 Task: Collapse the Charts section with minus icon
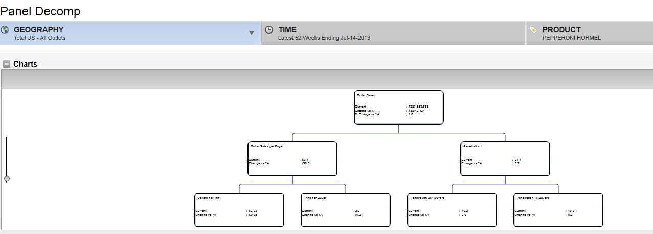tap(7, 64)
